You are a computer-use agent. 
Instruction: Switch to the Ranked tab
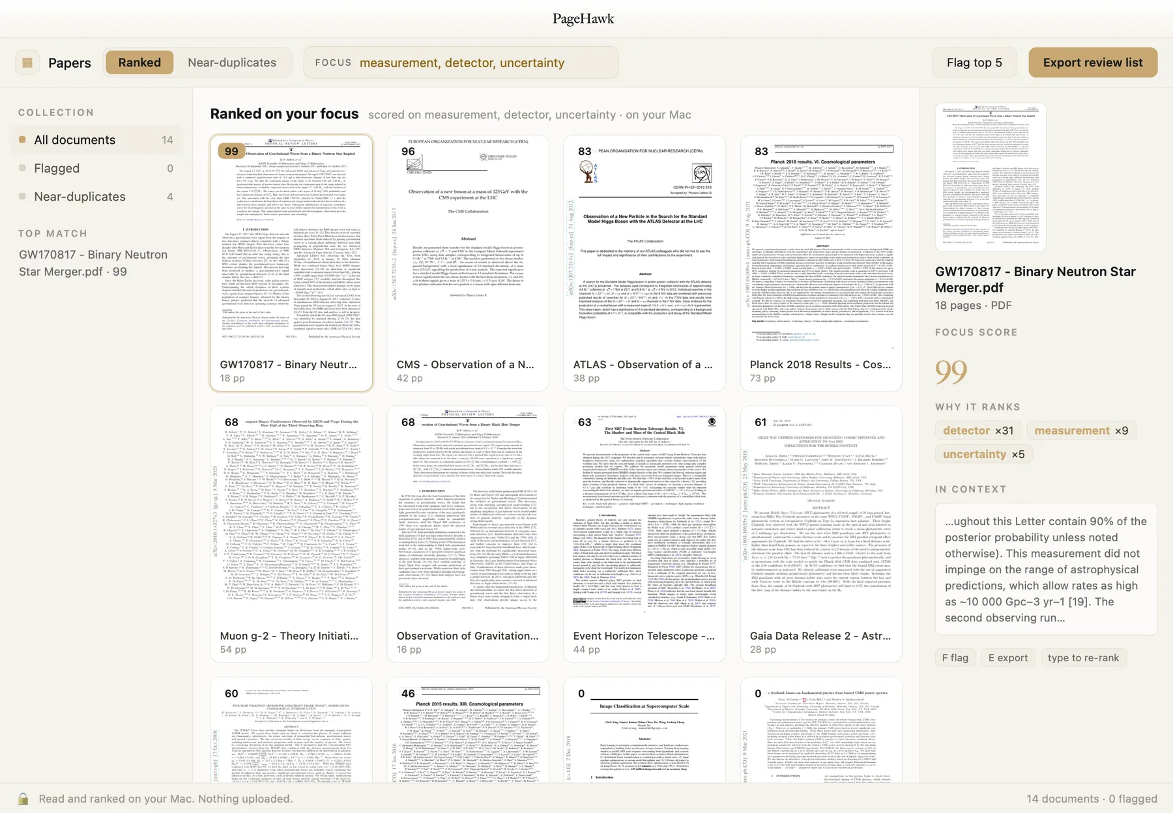(x=139, y=63)
